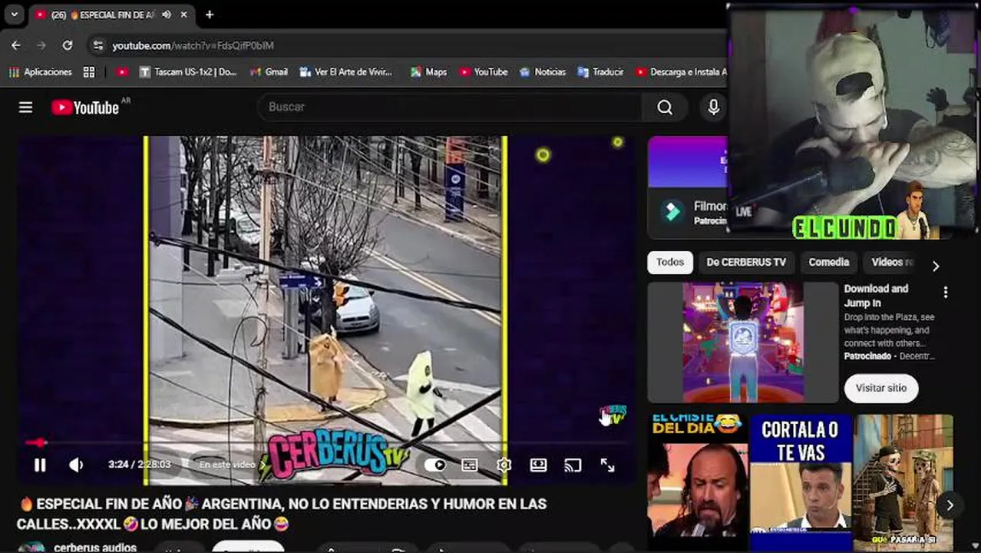
Task: Go back with the browser back arrow
Action: pyautogui.click(x=16, y=45)
